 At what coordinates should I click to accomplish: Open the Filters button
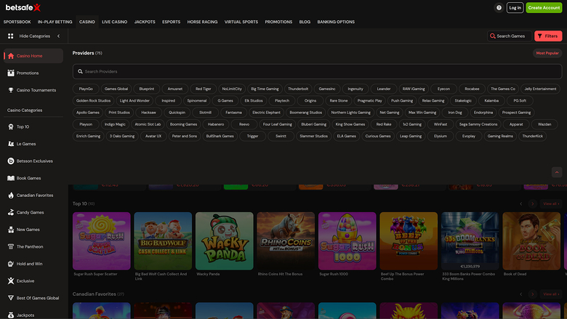(x=548, y=36)
